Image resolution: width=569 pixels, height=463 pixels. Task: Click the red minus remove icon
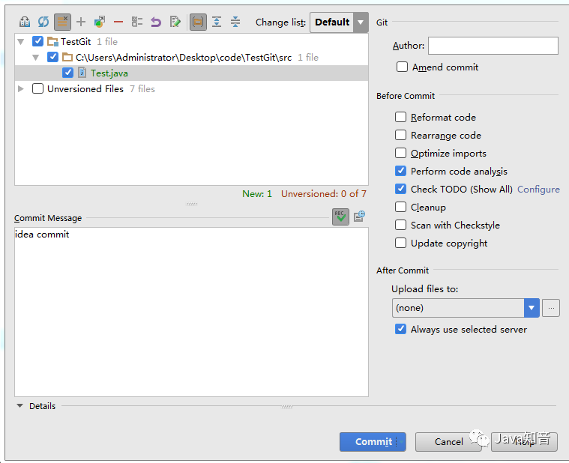pos(118,22)
